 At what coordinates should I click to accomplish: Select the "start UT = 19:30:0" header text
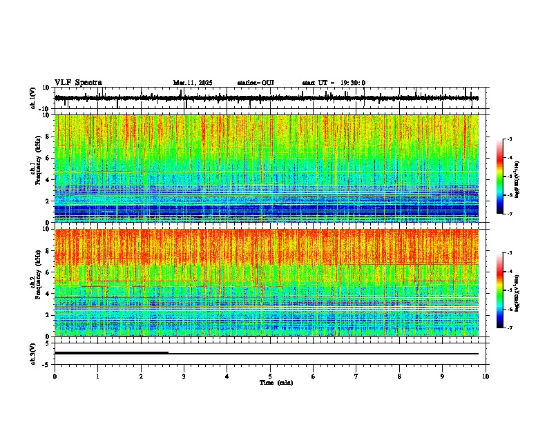(334, 83)
